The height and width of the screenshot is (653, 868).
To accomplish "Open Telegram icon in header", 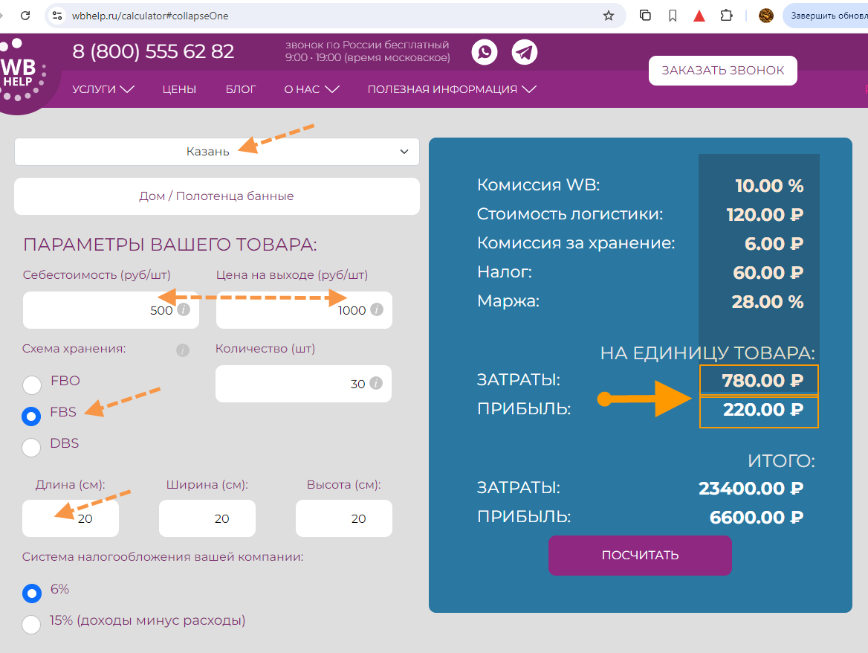I will 524,52.
